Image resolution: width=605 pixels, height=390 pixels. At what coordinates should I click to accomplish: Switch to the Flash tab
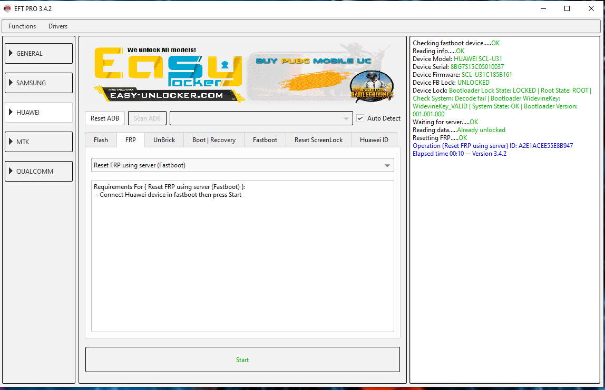101,140
